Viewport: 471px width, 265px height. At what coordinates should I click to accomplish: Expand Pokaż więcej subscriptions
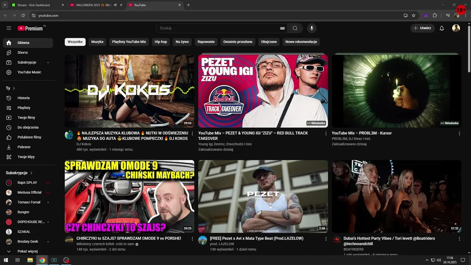coord(28,251)
